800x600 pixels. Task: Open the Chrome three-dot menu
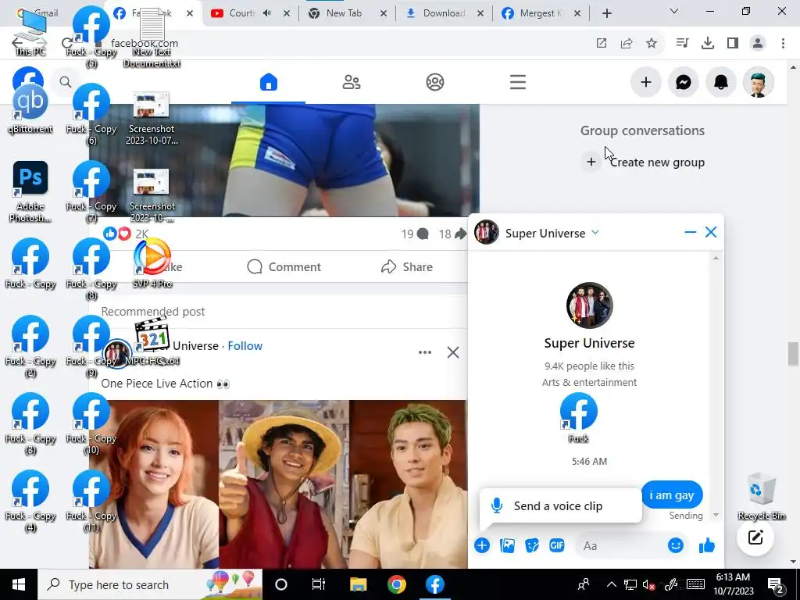coord(783,44)
